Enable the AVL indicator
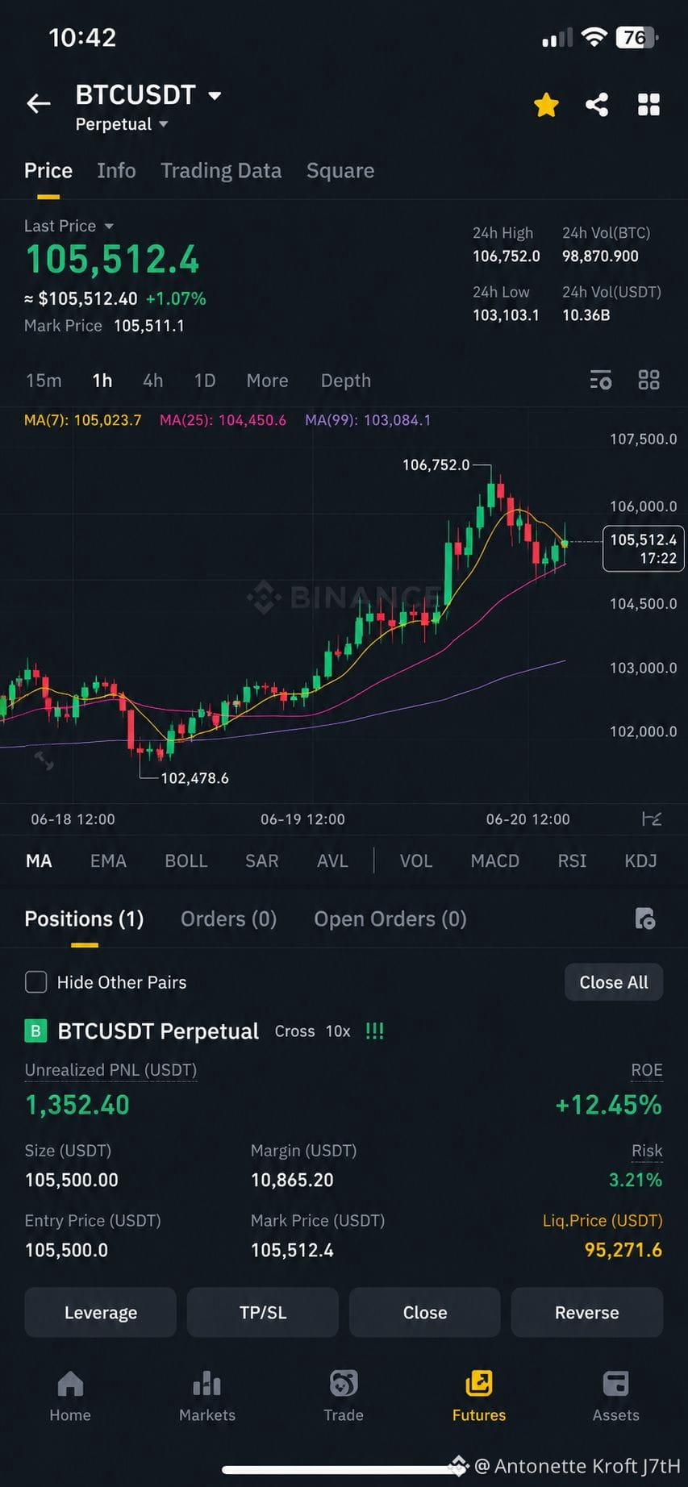Viewport: 688px width, 1487px height. coord(332,861)
